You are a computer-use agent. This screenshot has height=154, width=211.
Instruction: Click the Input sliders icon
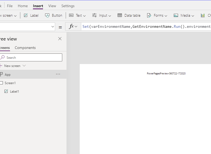click(x=94, y=15)
